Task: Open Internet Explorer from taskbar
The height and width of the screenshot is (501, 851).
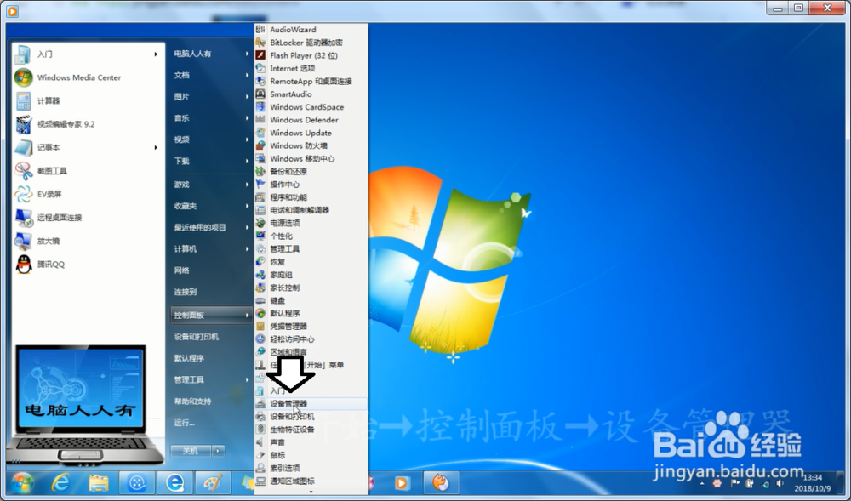Action: tap(60, 482)
